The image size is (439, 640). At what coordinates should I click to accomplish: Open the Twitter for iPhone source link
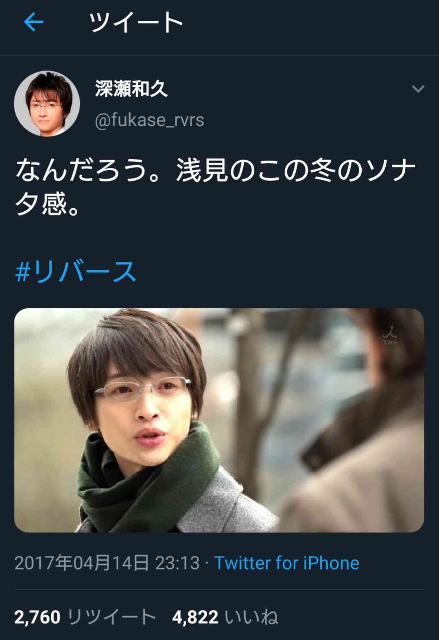[x=287, y=563]
